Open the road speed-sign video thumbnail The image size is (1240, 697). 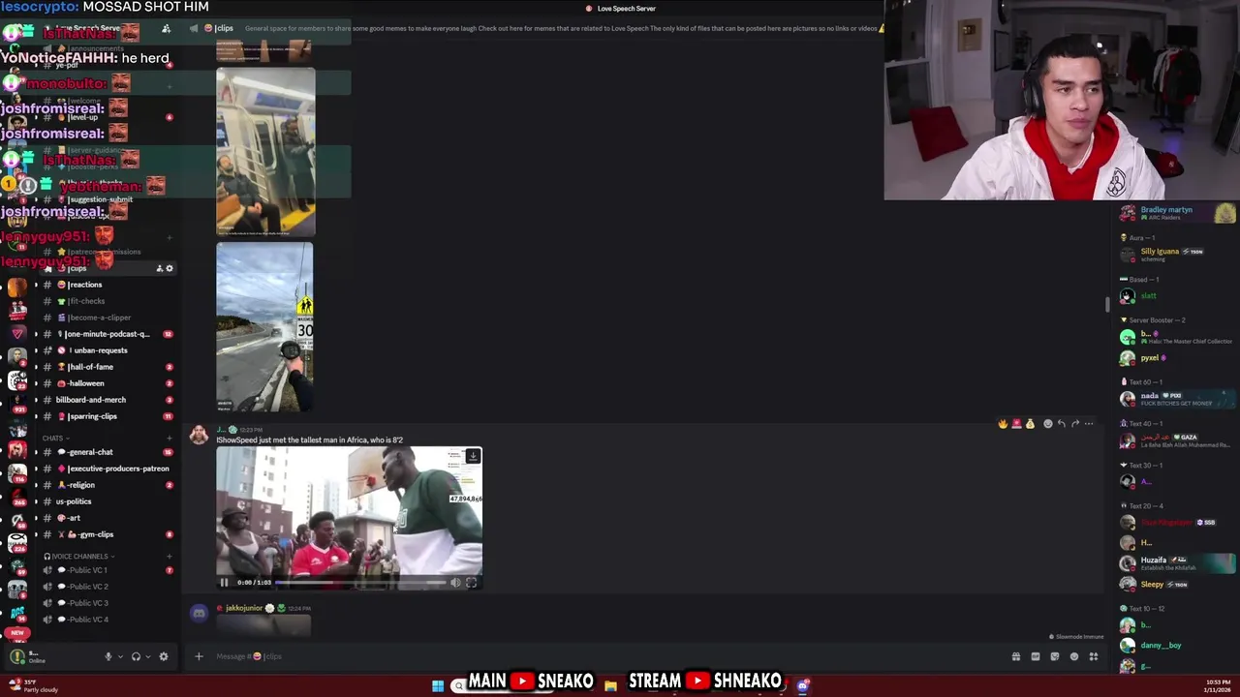point(264,327)
